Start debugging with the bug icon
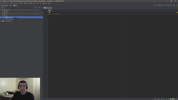Image resolution: width=178 pixels, height=100 pixels. click(x=166, y=6)
